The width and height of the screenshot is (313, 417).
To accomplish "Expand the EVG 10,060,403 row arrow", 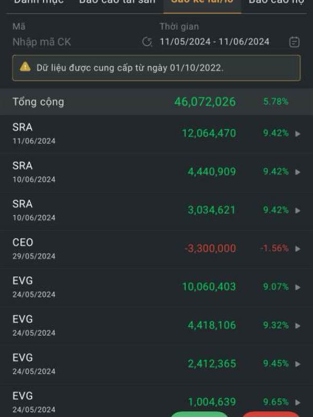I will click(x=298, y=287).
